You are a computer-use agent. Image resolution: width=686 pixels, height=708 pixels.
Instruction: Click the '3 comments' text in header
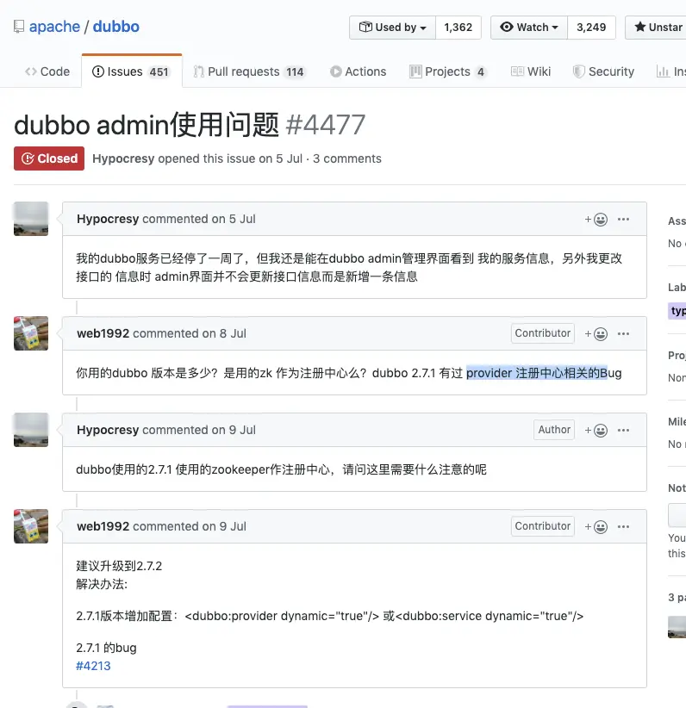[x=347, y=158]
